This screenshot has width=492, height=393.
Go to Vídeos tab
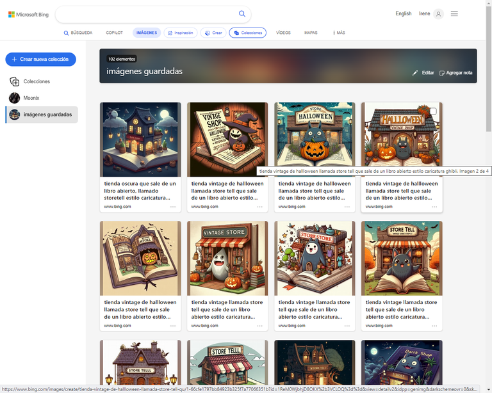click(283, 33)
